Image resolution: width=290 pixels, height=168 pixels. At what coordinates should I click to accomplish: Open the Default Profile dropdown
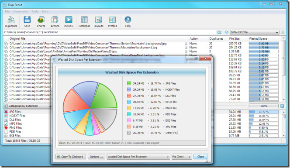(x=254, y=32)
